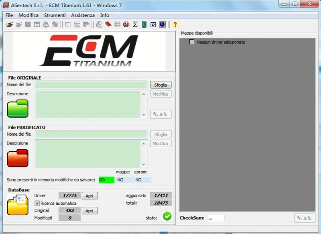Click the two-pane window toolbar icon
321x234 pixels.
tap(37, 24)
